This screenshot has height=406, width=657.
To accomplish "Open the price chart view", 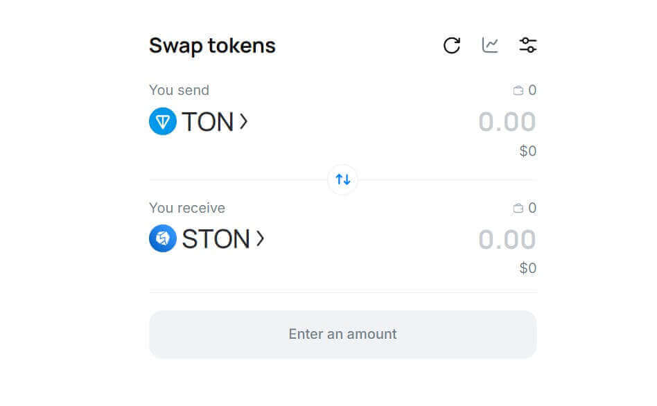I will click(490, 46).
